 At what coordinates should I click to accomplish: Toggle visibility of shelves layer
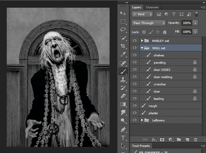[134, 55]
